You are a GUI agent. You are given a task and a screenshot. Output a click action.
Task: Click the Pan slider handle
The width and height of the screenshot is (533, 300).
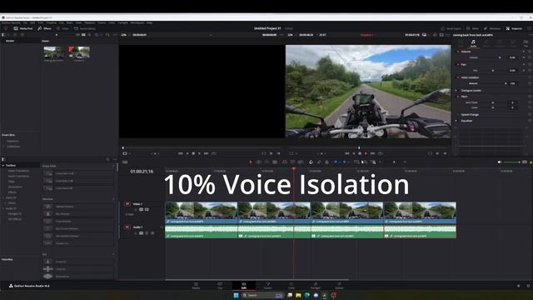pos(493,70)
